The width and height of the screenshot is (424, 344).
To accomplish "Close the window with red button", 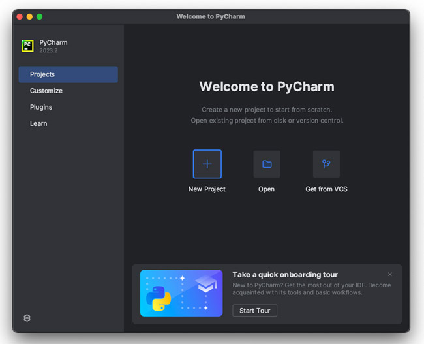I will (20, 17).
